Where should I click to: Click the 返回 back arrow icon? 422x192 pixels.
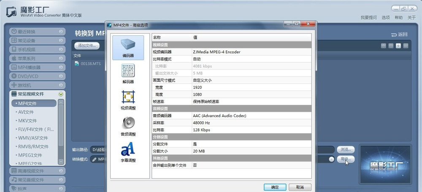(x=394, y=35)
